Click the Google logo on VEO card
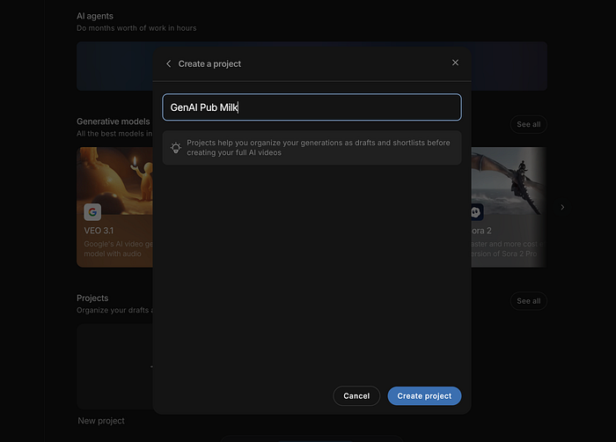The width and height of the screenshot is (616, 442). pyautogui.click(x=92, y=211)
